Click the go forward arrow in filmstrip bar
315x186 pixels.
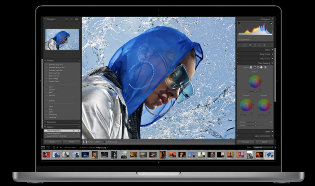click(x=61, y=147)
